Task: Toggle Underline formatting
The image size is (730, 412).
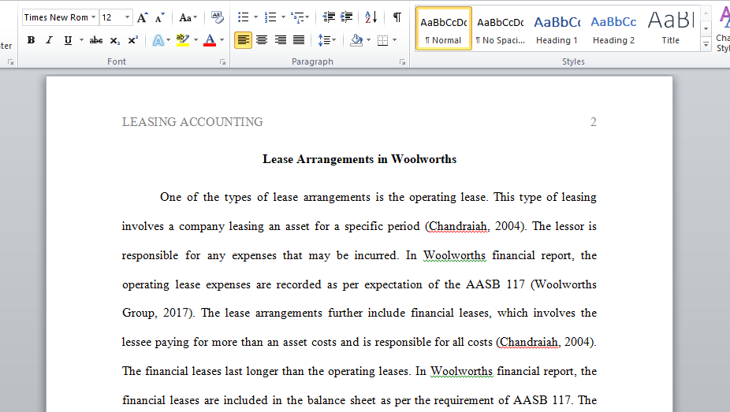Action: tap(68, 40)
